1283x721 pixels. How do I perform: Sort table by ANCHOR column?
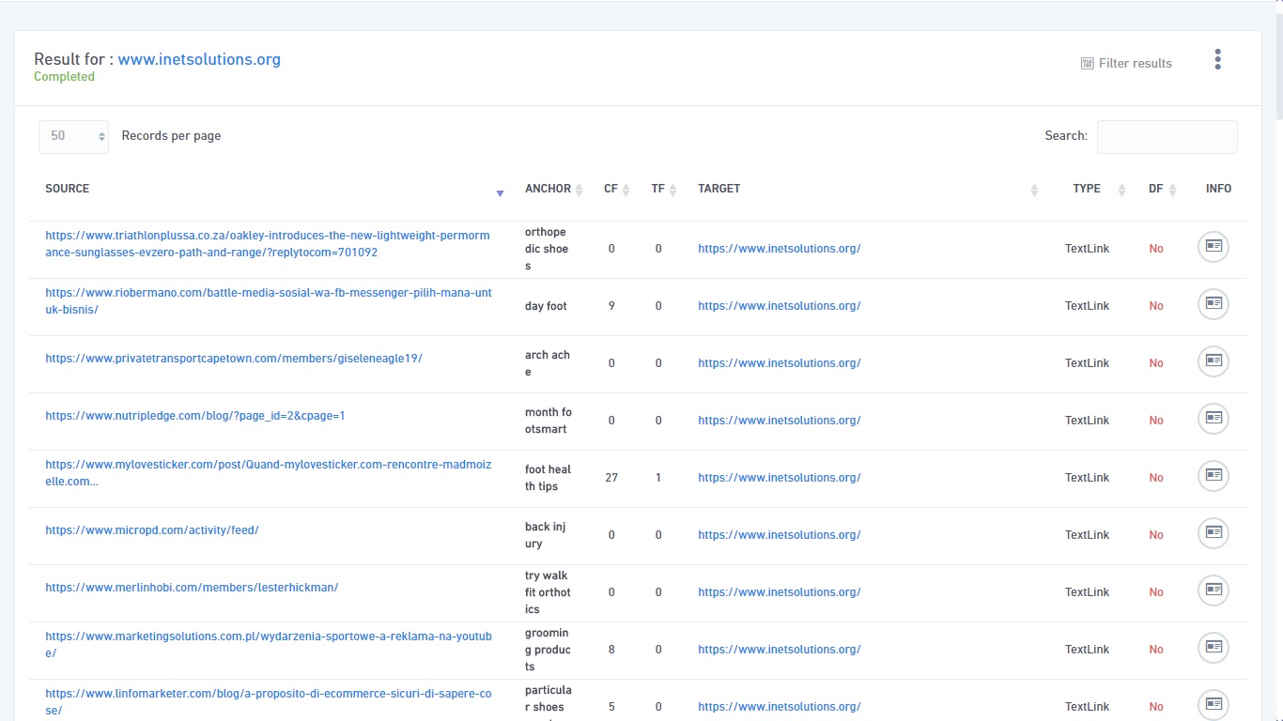[x=549, y=189]
